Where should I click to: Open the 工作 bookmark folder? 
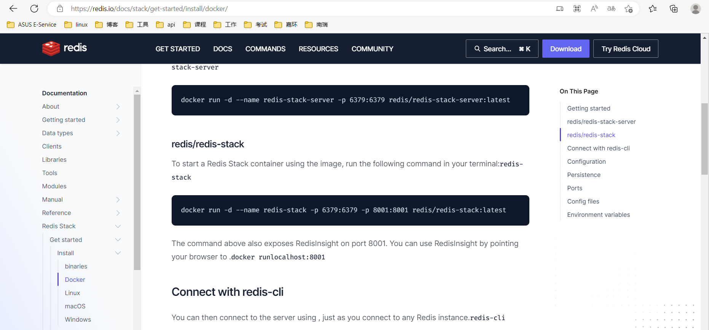tap(225, 25)
